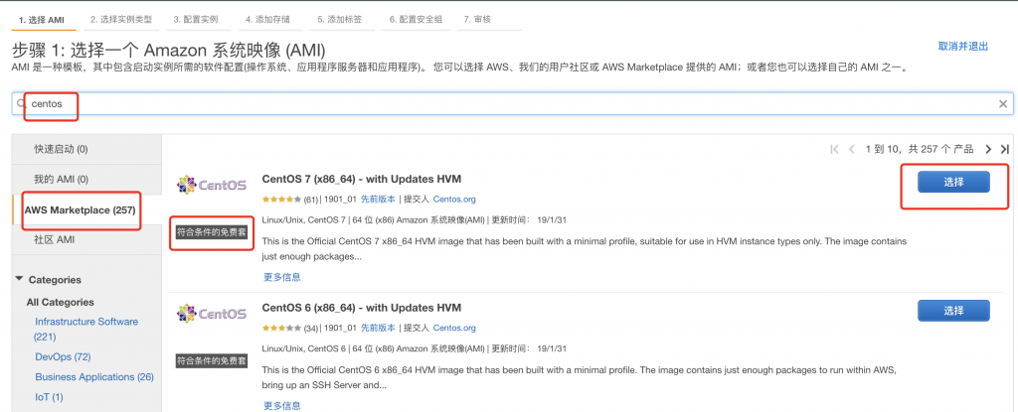Viewport: 1018px width, 412px height.
Task: Click the CentOS 7 star rating
Action: pyautogui.click(x=281, y=200)
